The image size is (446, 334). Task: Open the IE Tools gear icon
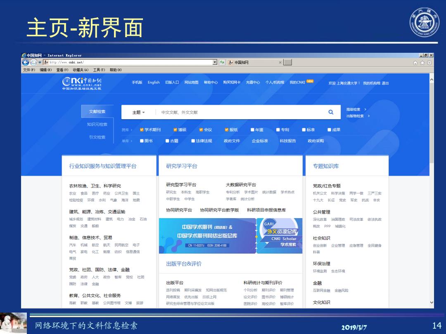tap(429, 63)
